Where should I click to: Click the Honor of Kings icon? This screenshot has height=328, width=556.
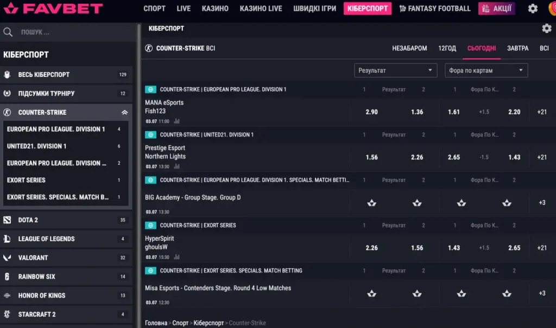7,295
